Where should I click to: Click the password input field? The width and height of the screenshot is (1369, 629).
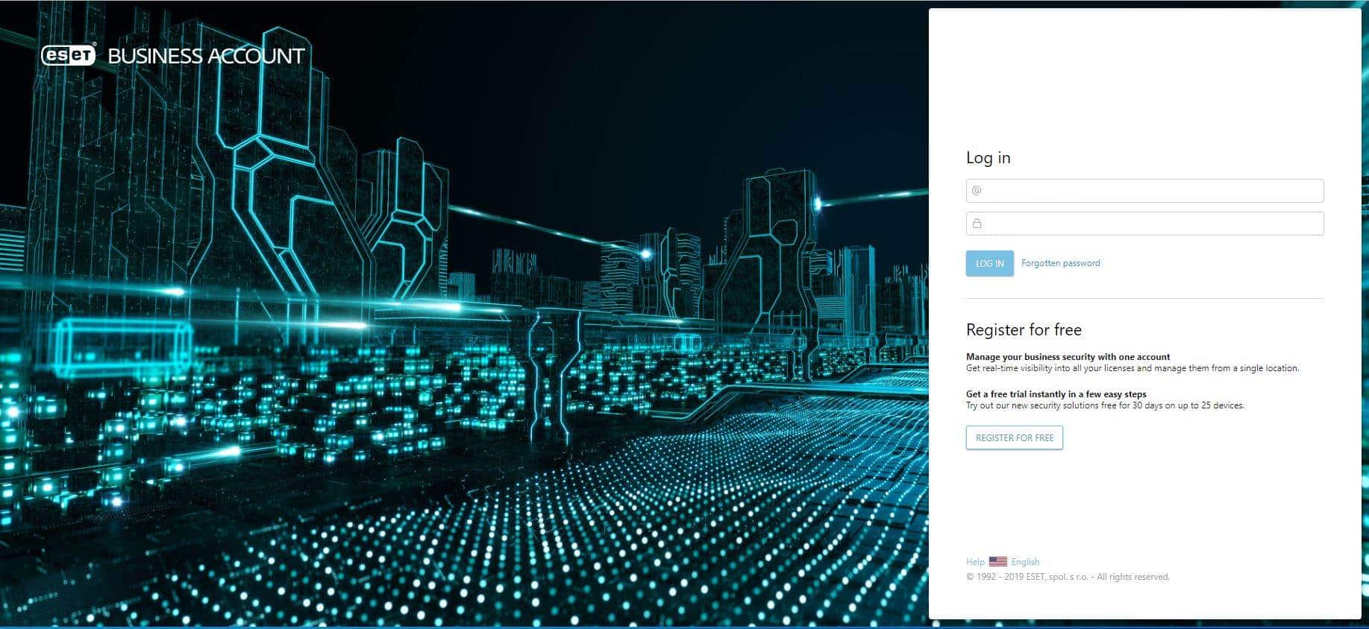[1144, 224]
